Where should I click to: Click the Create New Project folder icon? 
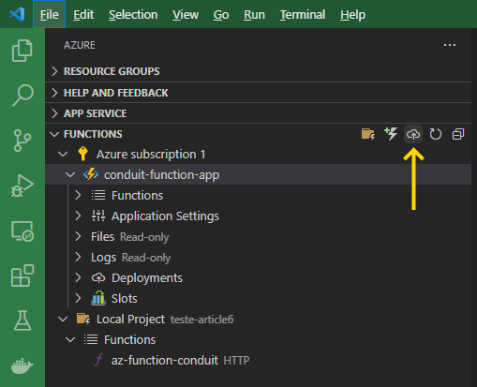[x=368, y=134]
